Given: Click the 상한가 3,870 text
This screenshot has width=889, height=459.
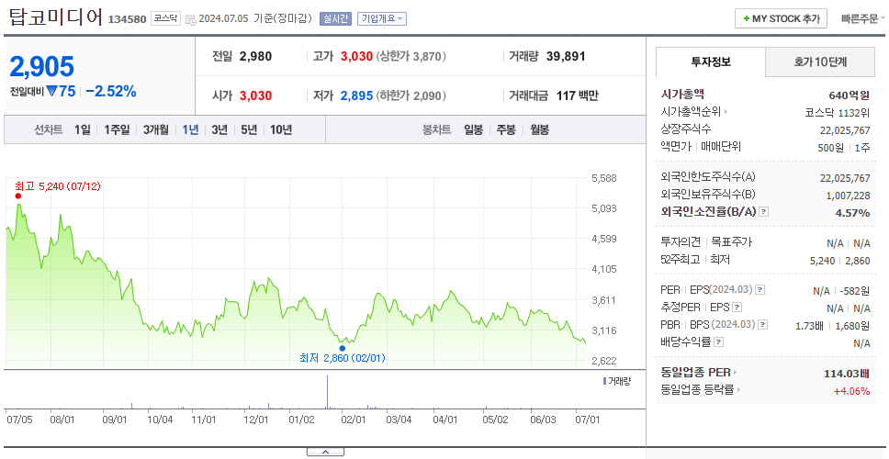Looking at the screenshot, I should pyautogui.click(x=411, y=57).
